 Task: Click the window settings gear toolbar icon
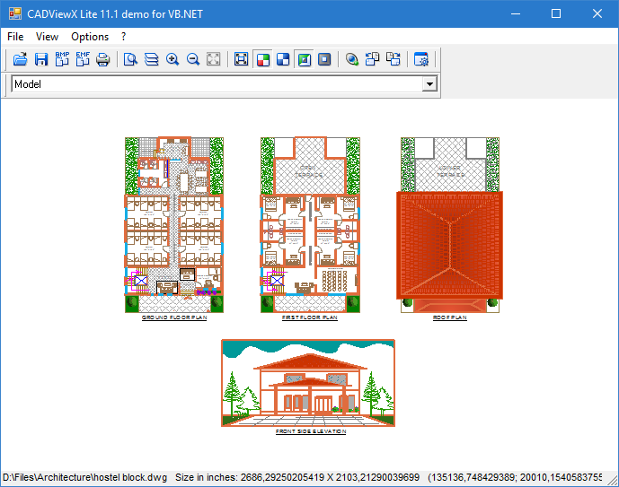point(421,59)
